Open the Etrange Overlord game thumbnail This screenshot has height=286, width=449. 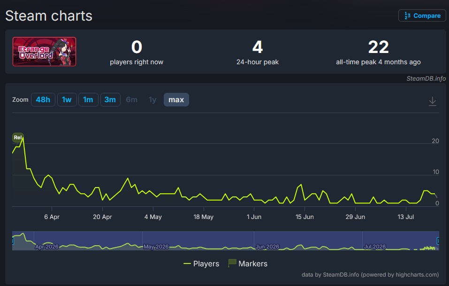[45, 52]
